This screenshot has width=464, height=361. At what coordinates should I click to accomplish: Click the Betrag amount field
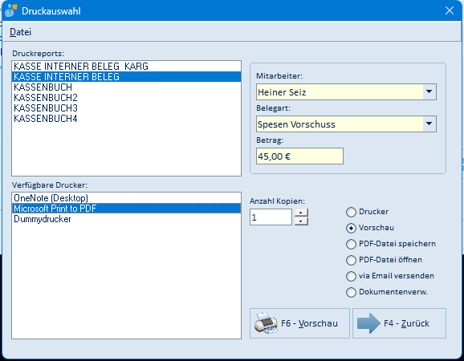click(x=299, y=156)
